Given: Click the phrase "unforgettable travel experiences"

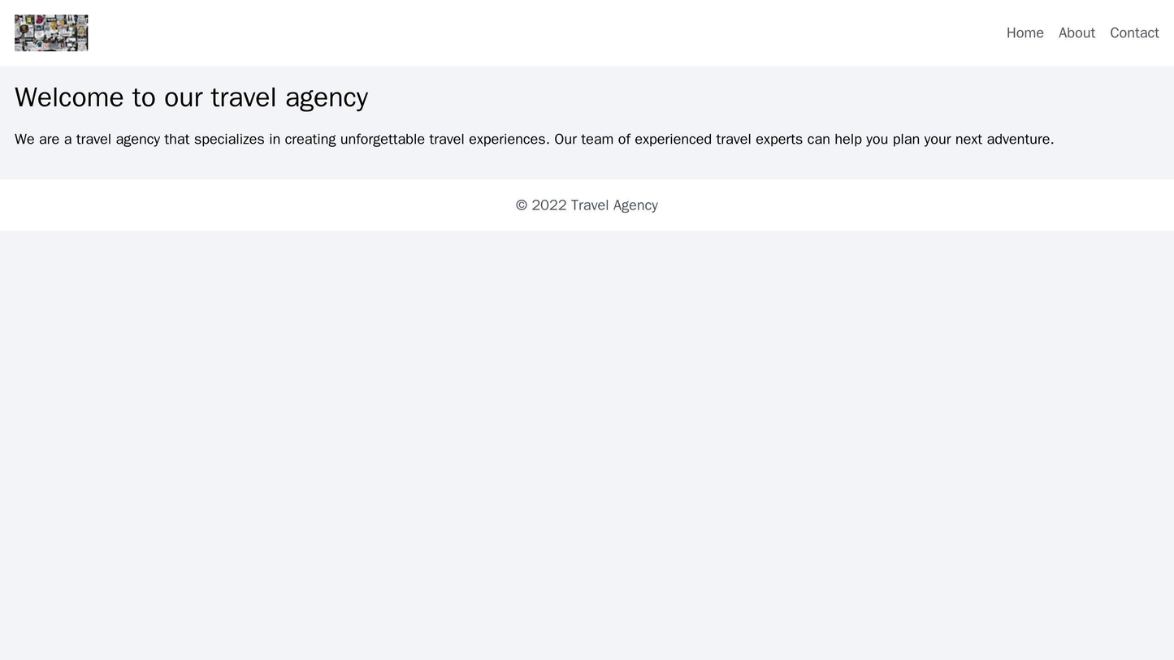Looking at the screenshot, I should [443, 140].
